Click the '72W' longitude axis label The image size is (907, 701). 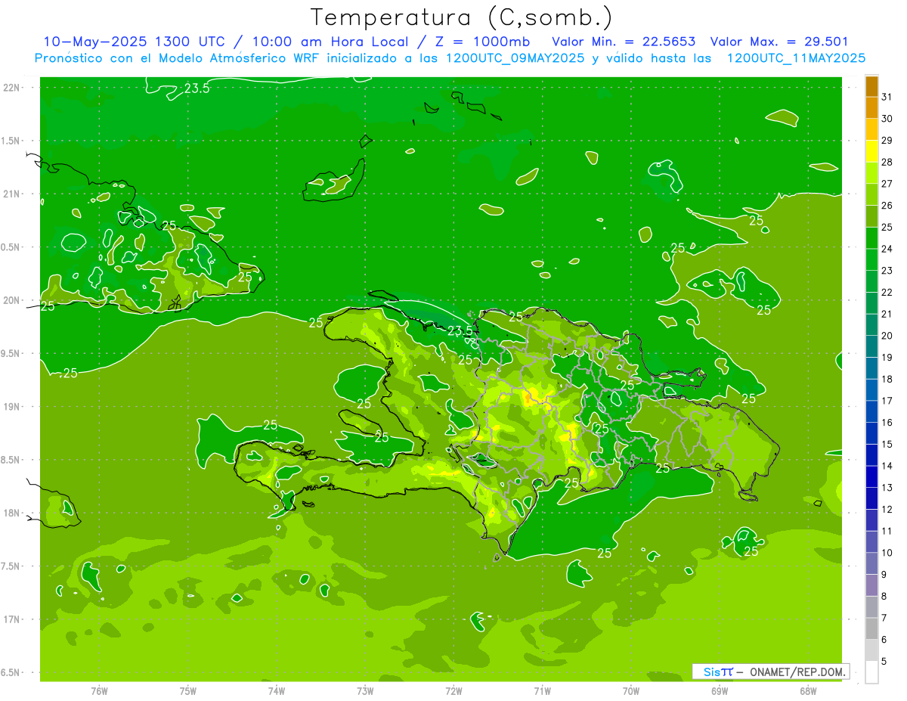(453, 690)
